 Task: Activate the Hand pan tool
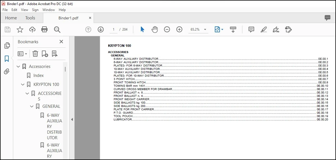(154, 29)
